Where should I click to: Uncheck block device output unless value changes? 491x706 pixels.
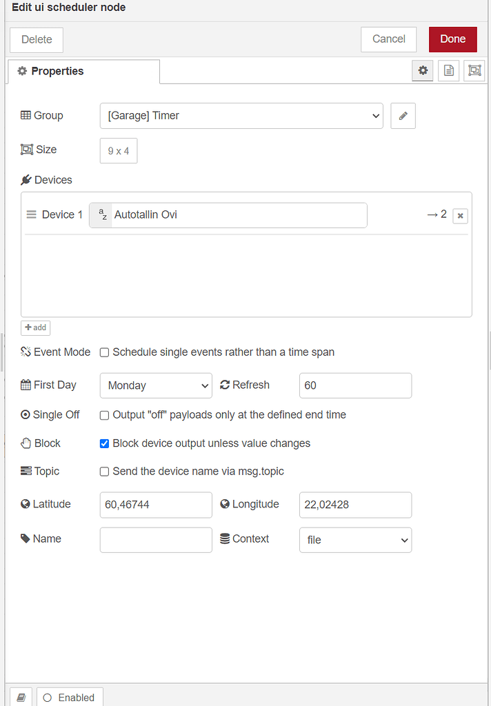tap(104, 443)
